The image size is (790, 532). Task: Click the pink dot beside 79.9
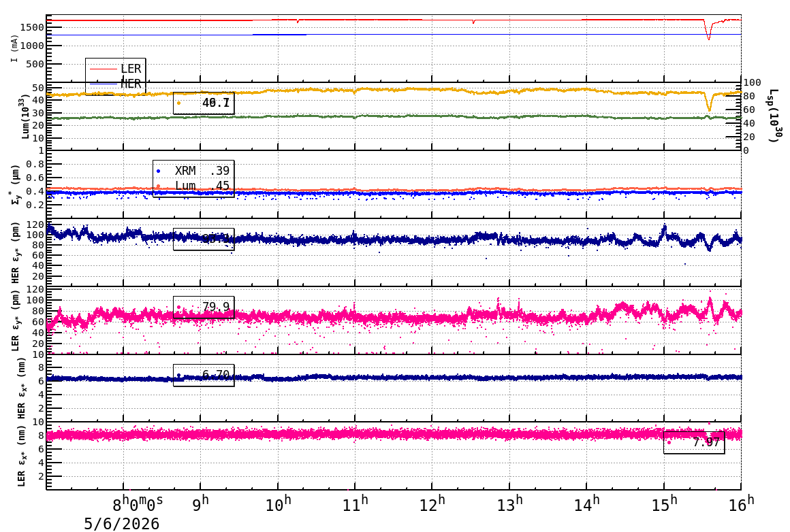(179, 307)
